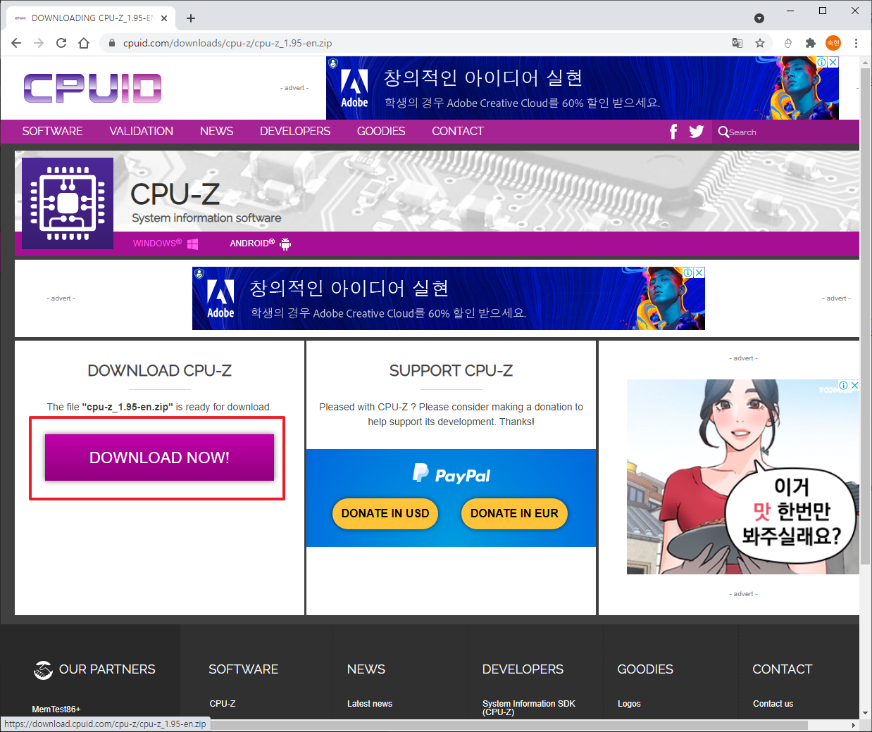Click DONATE IN USD button
This screenshot has width=872, height=732.
click(x=385, y=514)
